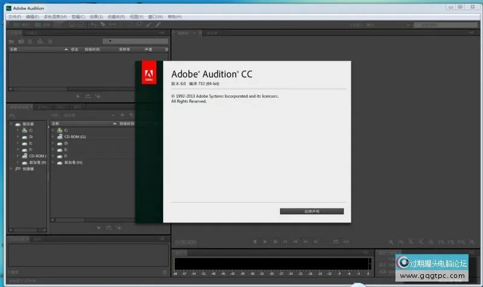Screen dimensions: 483x287
Task: Toggle auto-play in Media Browser preview
Action: (x=119, y=227)
